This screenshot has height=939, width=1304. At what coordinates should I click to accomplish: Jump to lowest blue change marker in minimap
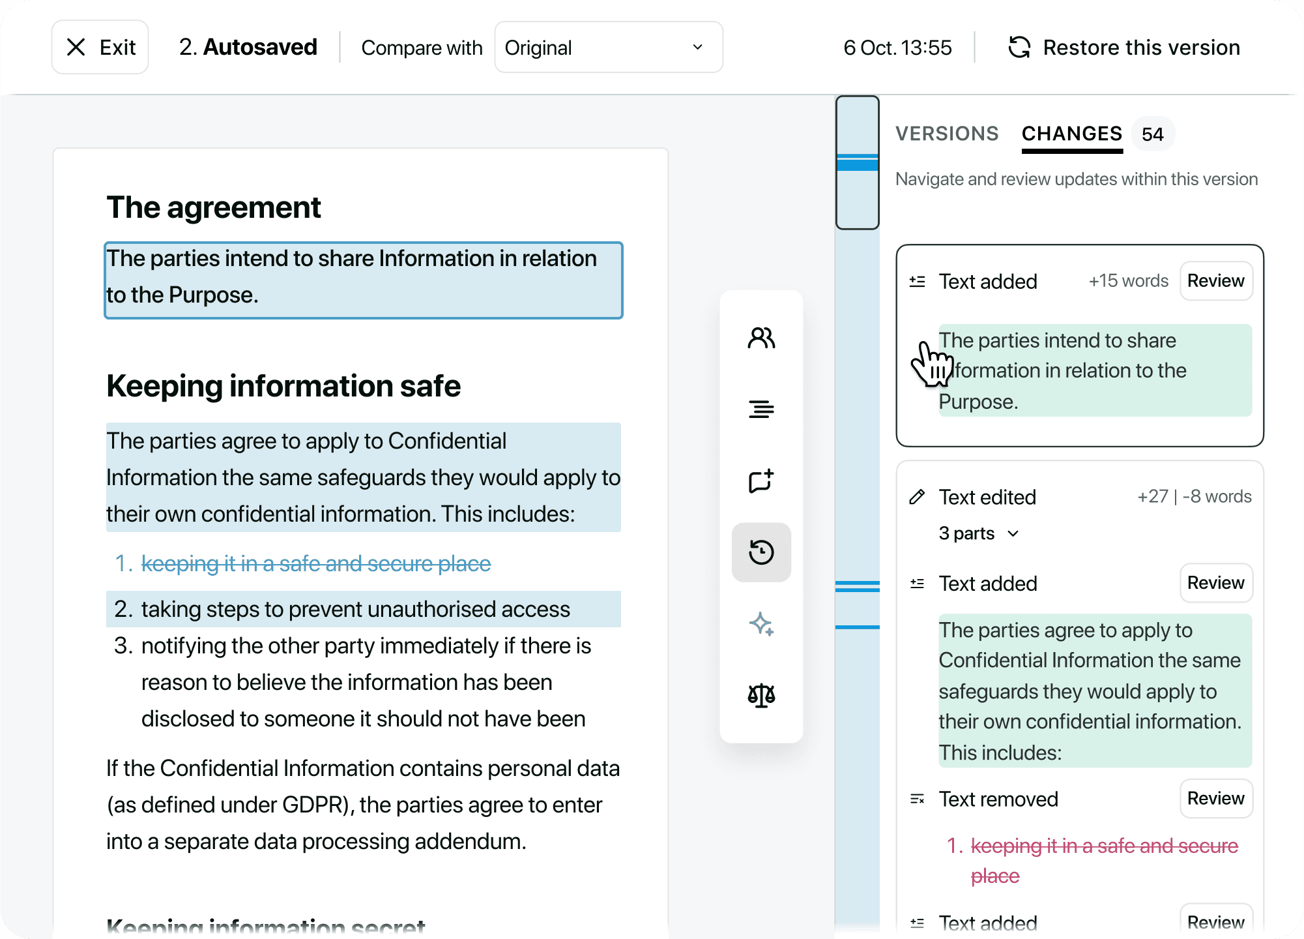[857, 627]
